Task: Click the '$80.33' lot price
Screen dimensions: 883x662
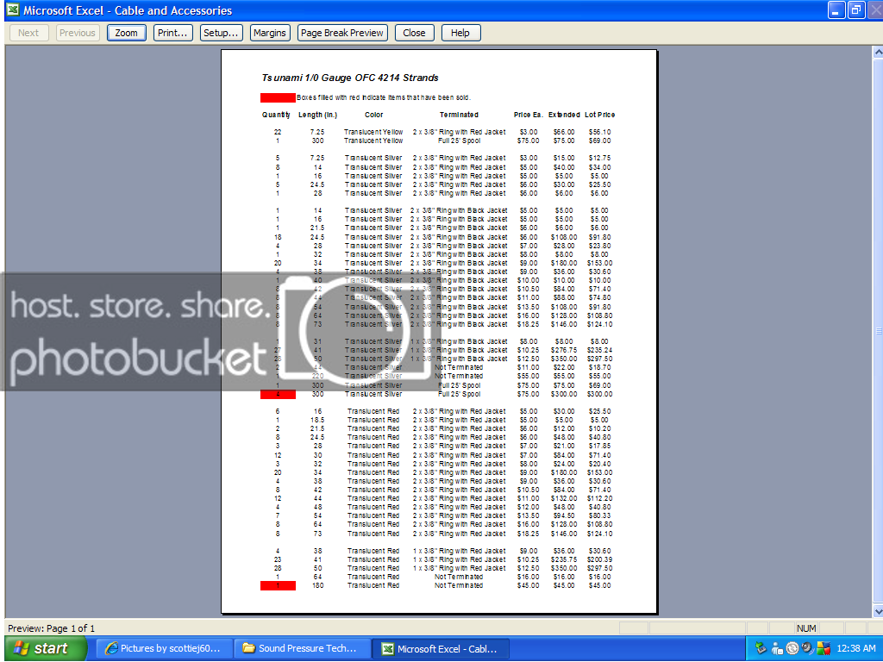Action: click(600, 516)
